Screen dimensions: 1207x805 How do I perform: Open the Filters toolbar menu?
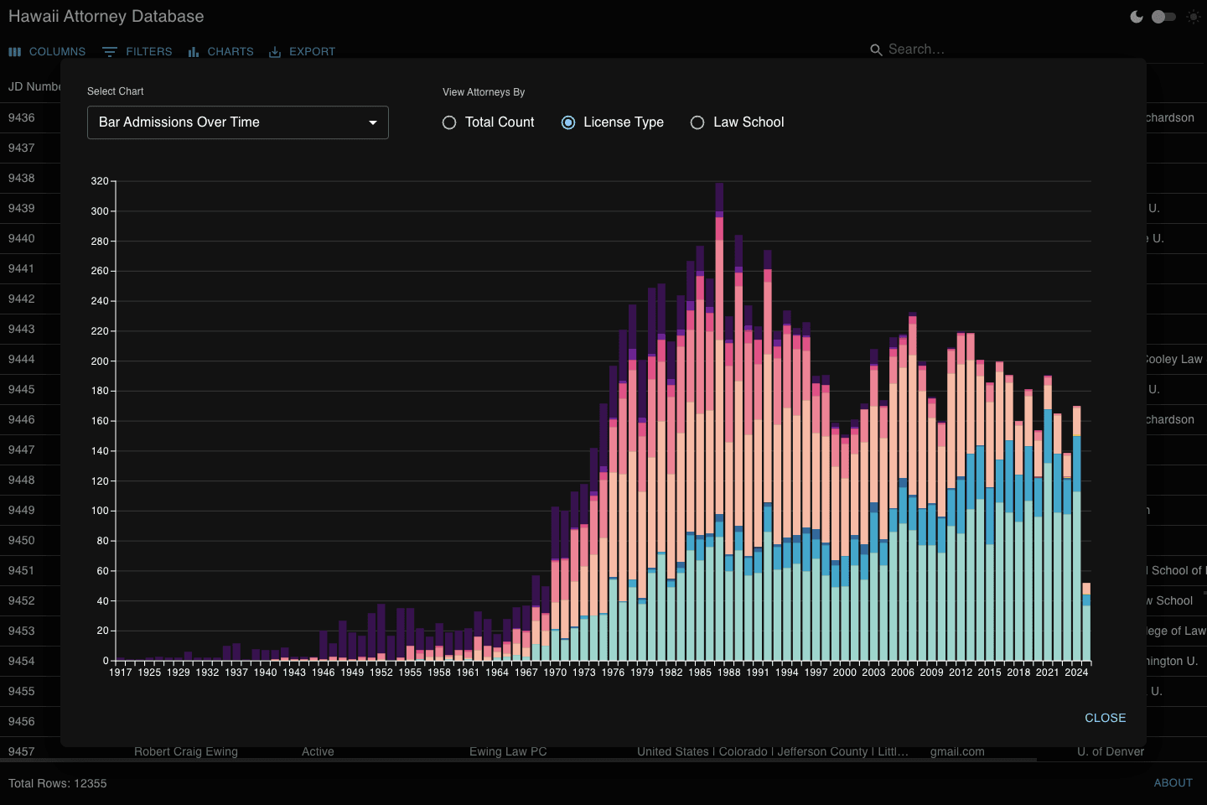pos(148,52)
